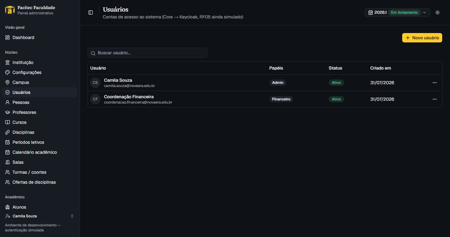The height and width of the screenshot is (237, 450).
Task: Click the Cursos open book icon
Action: coord(7,122)
